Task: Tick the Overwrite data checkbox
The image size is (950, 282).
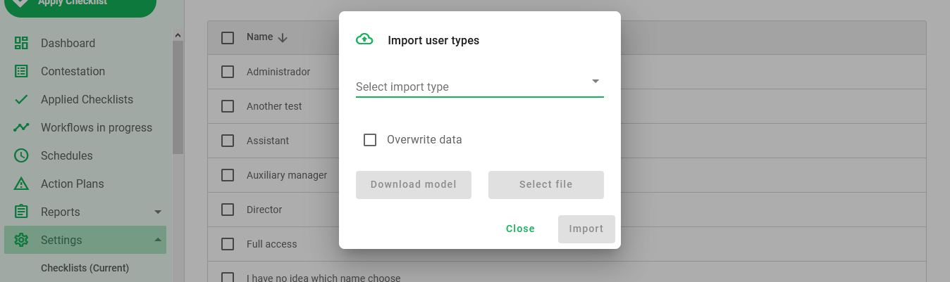Action: click(370, 140)
